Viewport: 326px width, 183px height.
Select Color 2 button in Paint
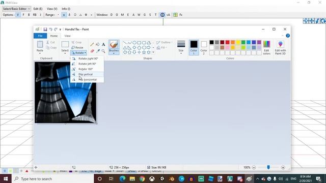(x=204, y=47)
